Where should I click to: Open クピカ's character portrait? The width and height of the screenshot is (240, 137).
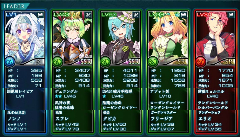[x=120, y=38]
